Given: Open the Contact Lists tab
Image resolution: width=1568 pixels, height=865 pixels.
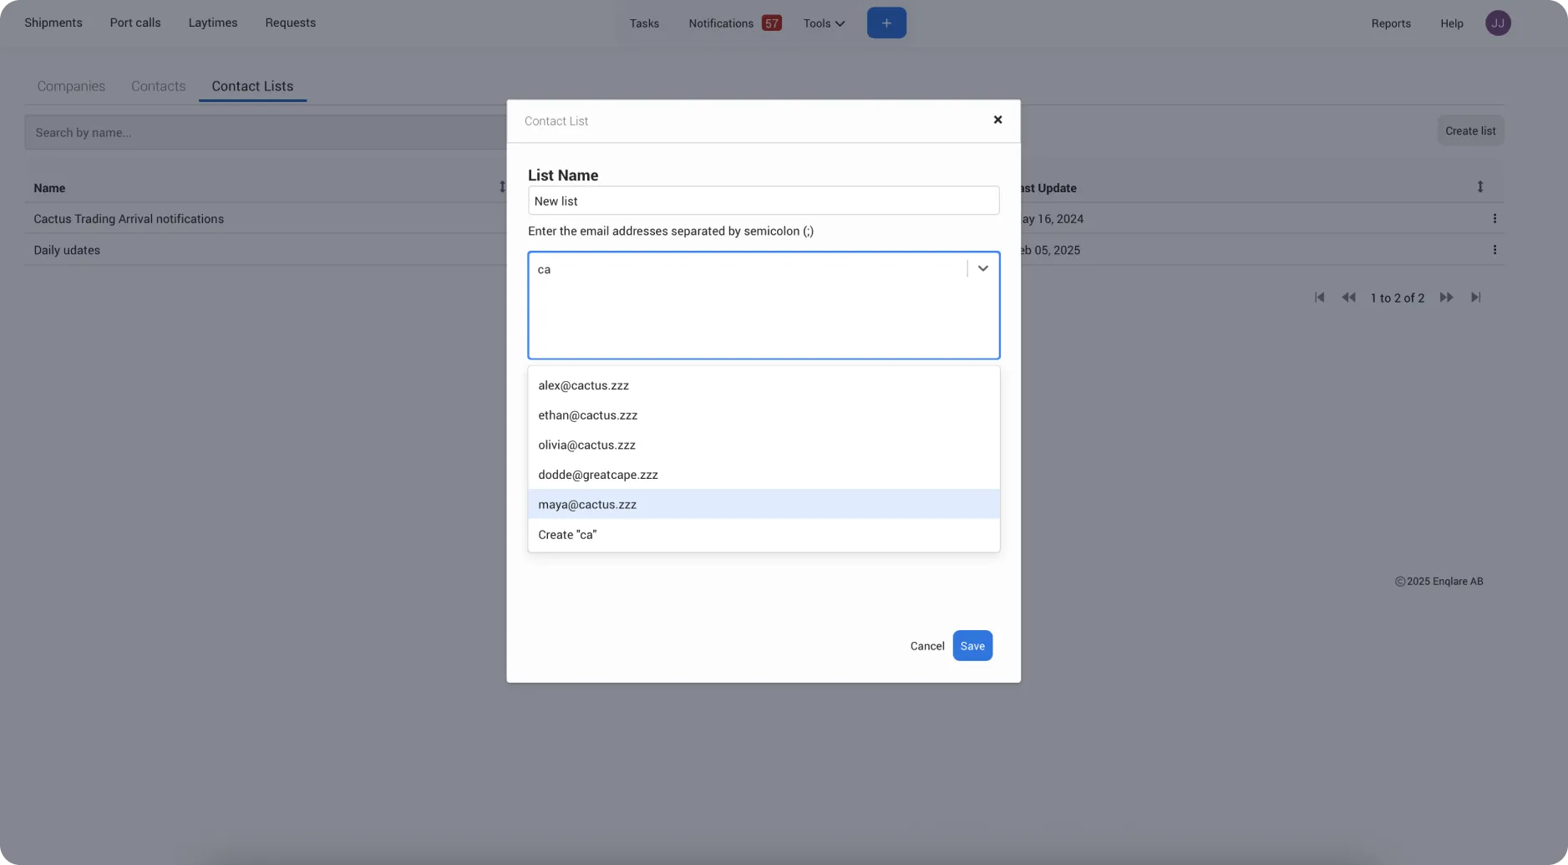Looking at the screenshot, I should (252, 86).
